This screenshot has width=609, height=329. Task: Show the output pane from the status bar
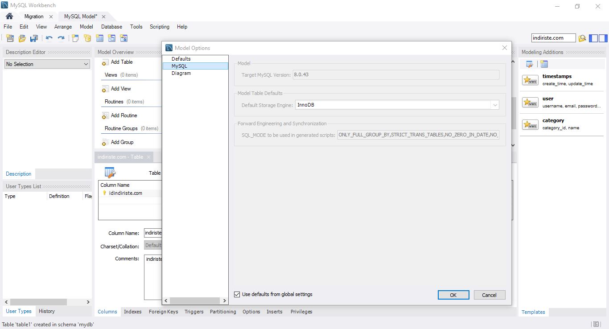click(596, 324)
